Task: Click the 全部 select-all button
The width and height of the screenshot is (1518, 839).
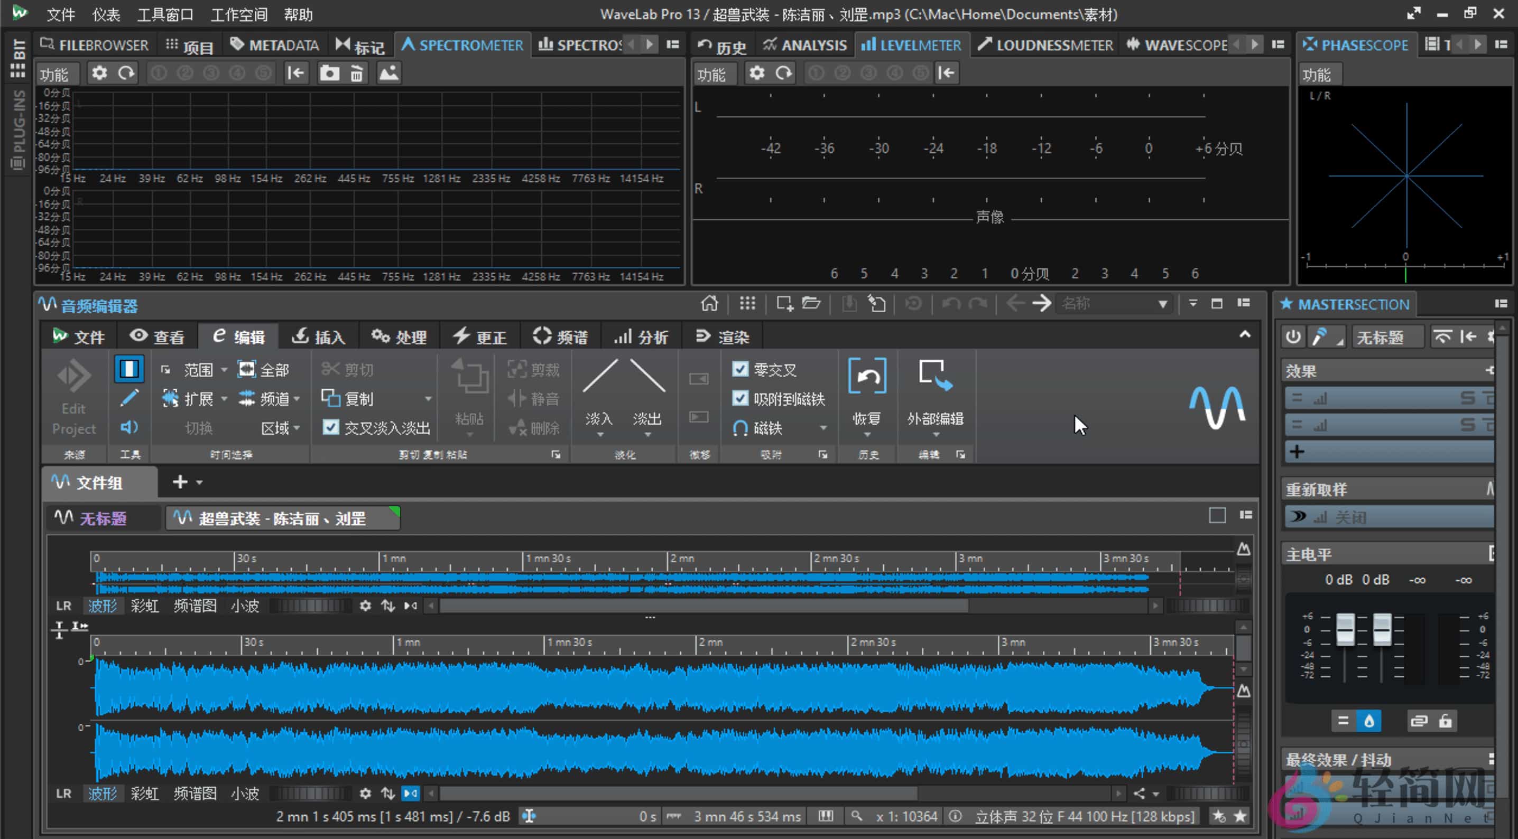Action: (x=265, y=369)
